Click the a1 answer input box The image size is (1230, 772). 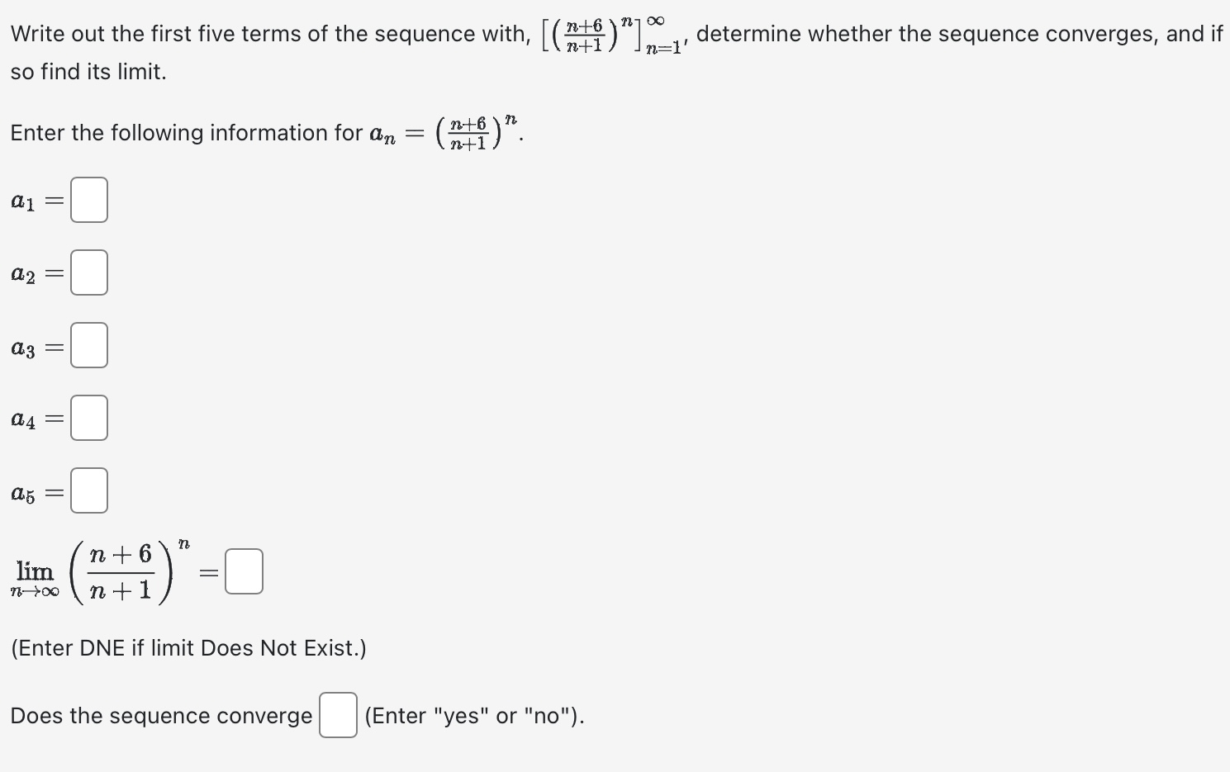coord(88,199)
